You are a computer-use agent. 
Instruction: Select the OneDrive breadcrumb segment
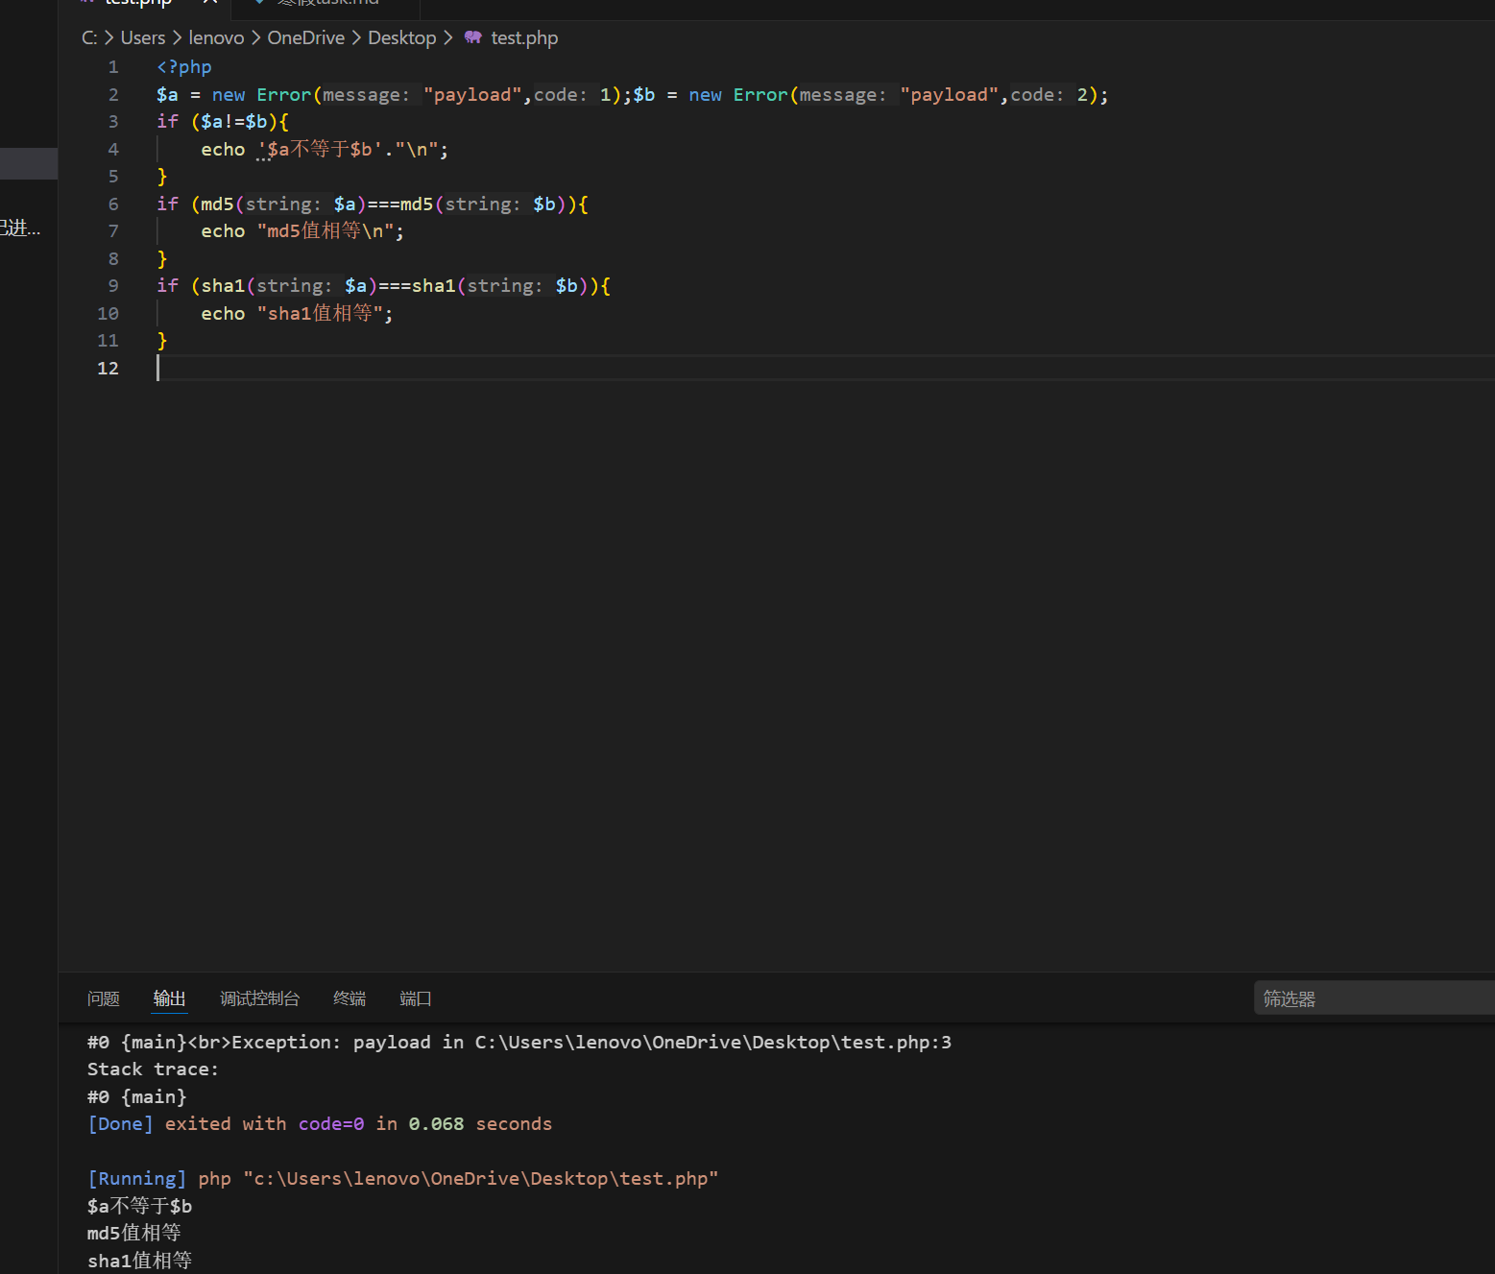pos(305,37)
